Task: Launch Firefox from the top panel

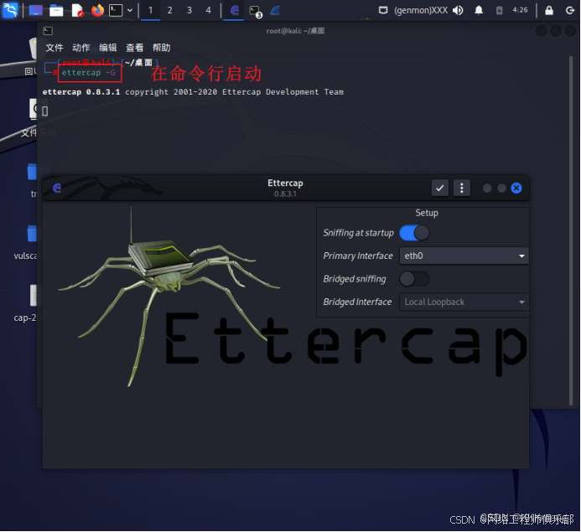Action: (98, 10)
